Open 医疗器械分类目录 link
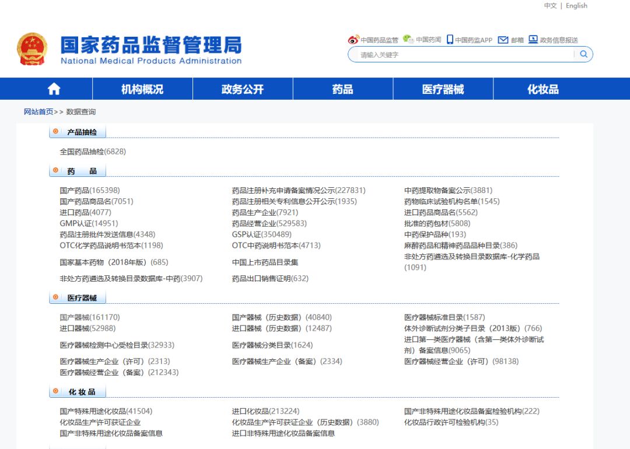The height and width of the screenshot is (449, 630). pos(272,345)
